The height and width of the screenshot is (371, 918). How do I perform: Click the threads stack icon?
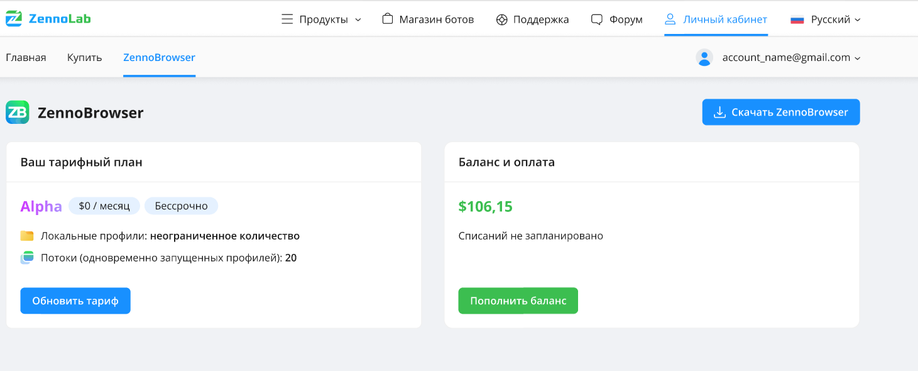click(x=27, y=257)
